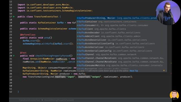
Task: Click the KafkaContainer type on line 19
Action: pos(47,23)
